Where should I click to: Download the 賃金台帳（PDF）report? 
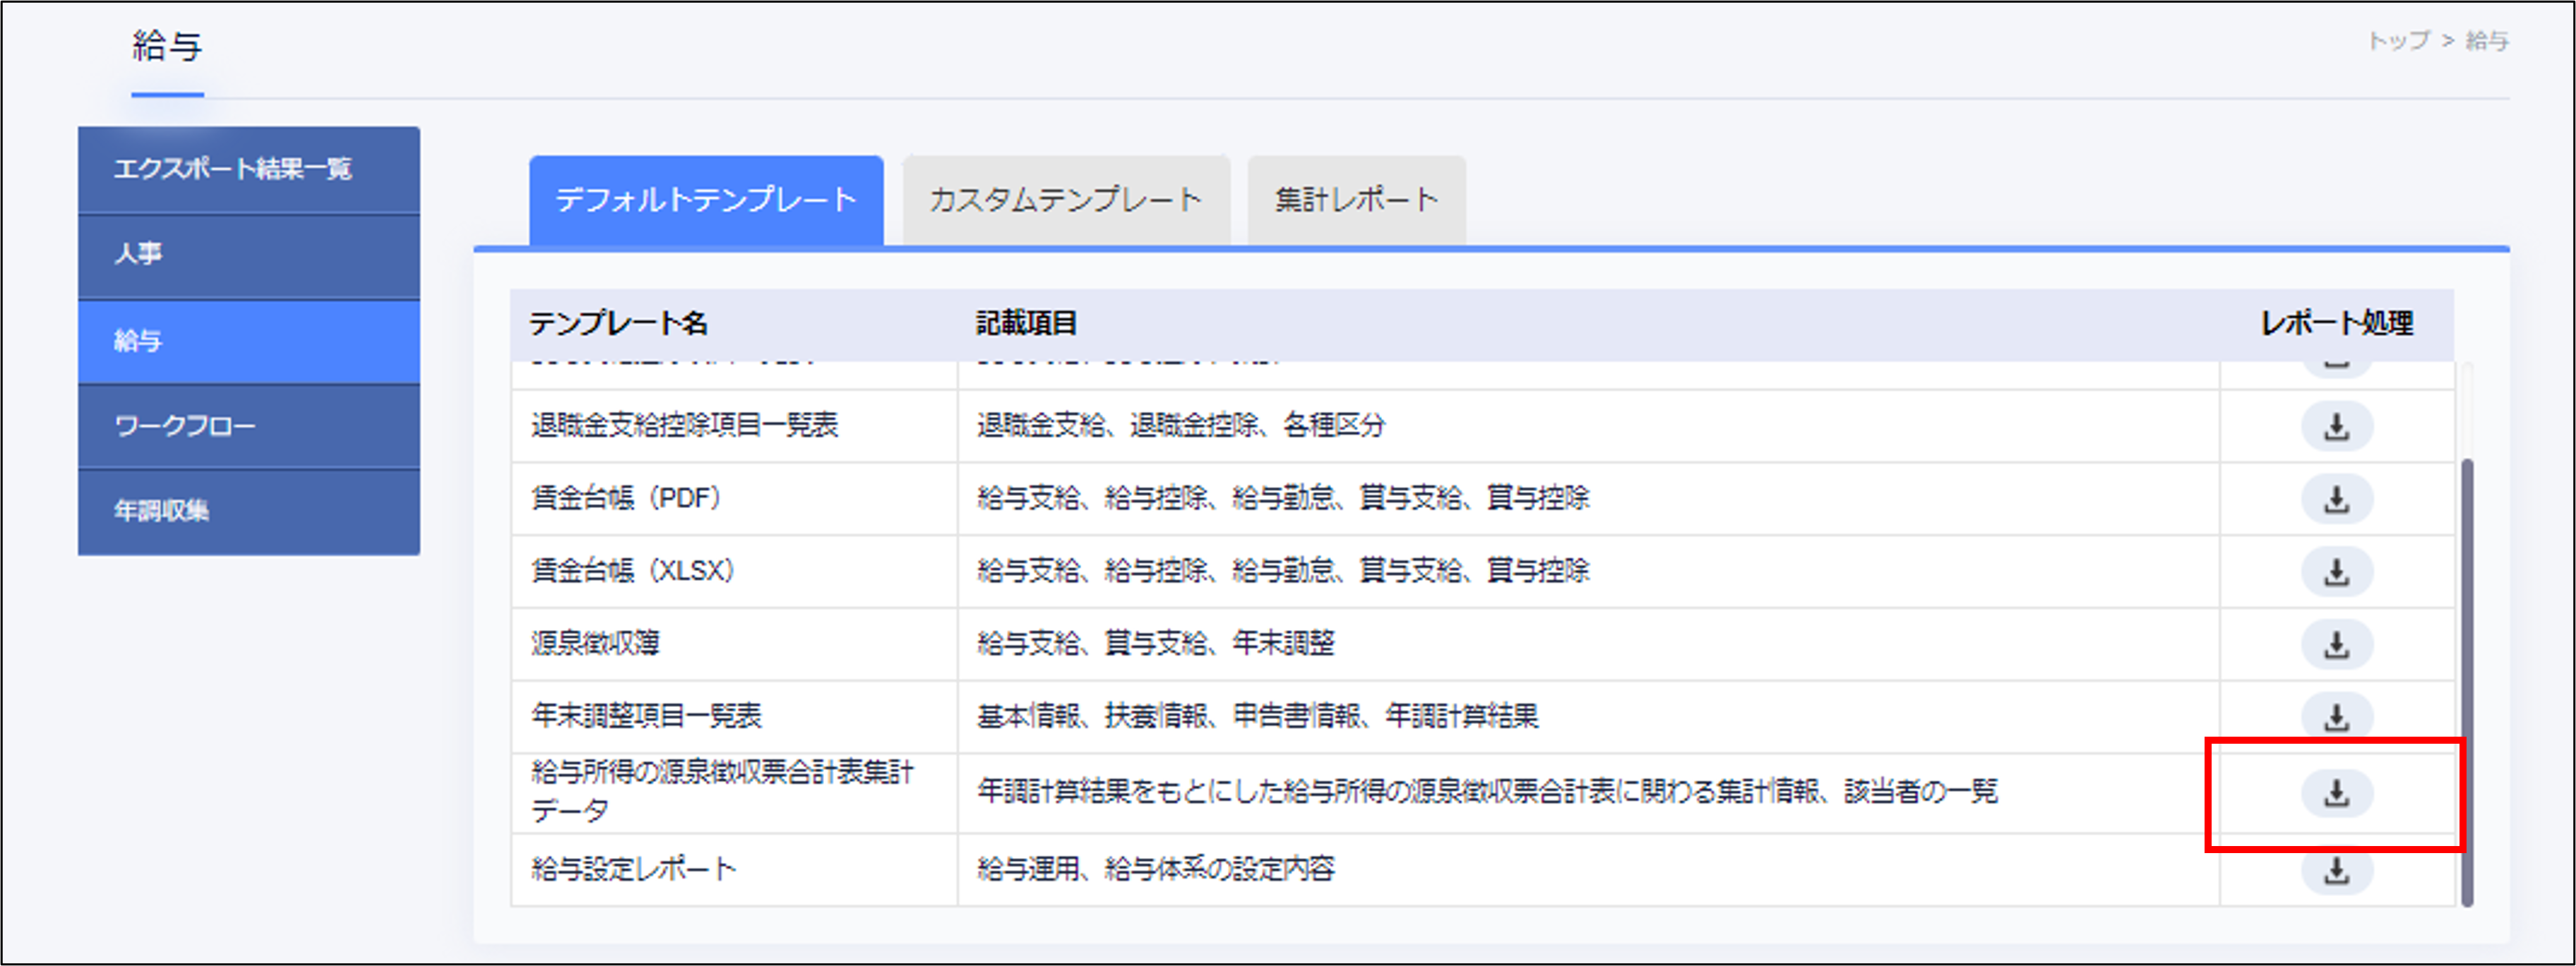(x=2337, y=497)
